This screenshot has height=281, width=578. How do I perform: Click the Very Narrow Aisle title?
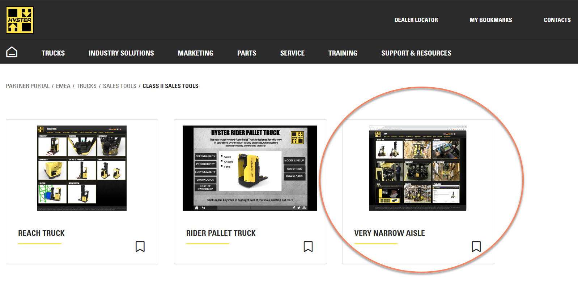point(390,233)
